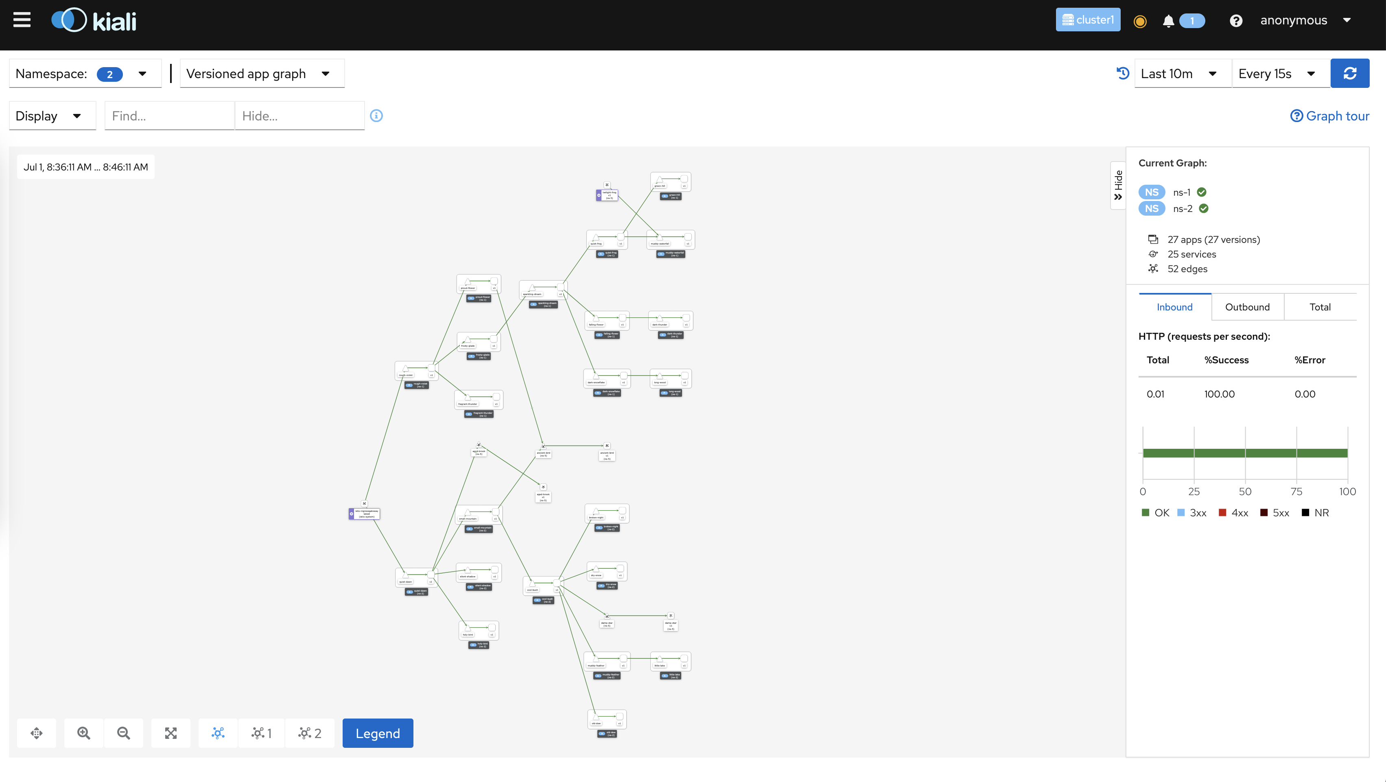Switch to the Total tab
1386x782 pixels.
coord(1320,307)
